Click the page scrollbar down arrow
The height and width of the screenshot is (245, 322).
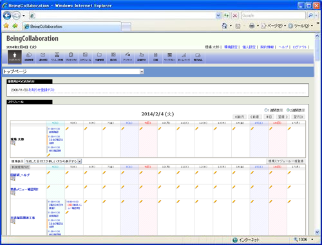pos(317,232)
